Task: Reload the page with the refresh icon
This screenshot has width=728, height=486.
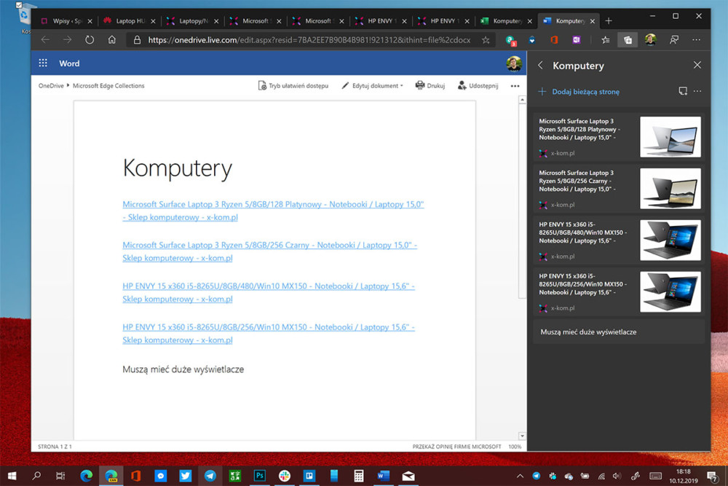Action: click(89, 40)
